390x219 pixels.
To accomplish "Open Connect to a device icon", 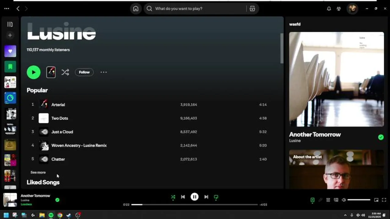I will [336, 200].
